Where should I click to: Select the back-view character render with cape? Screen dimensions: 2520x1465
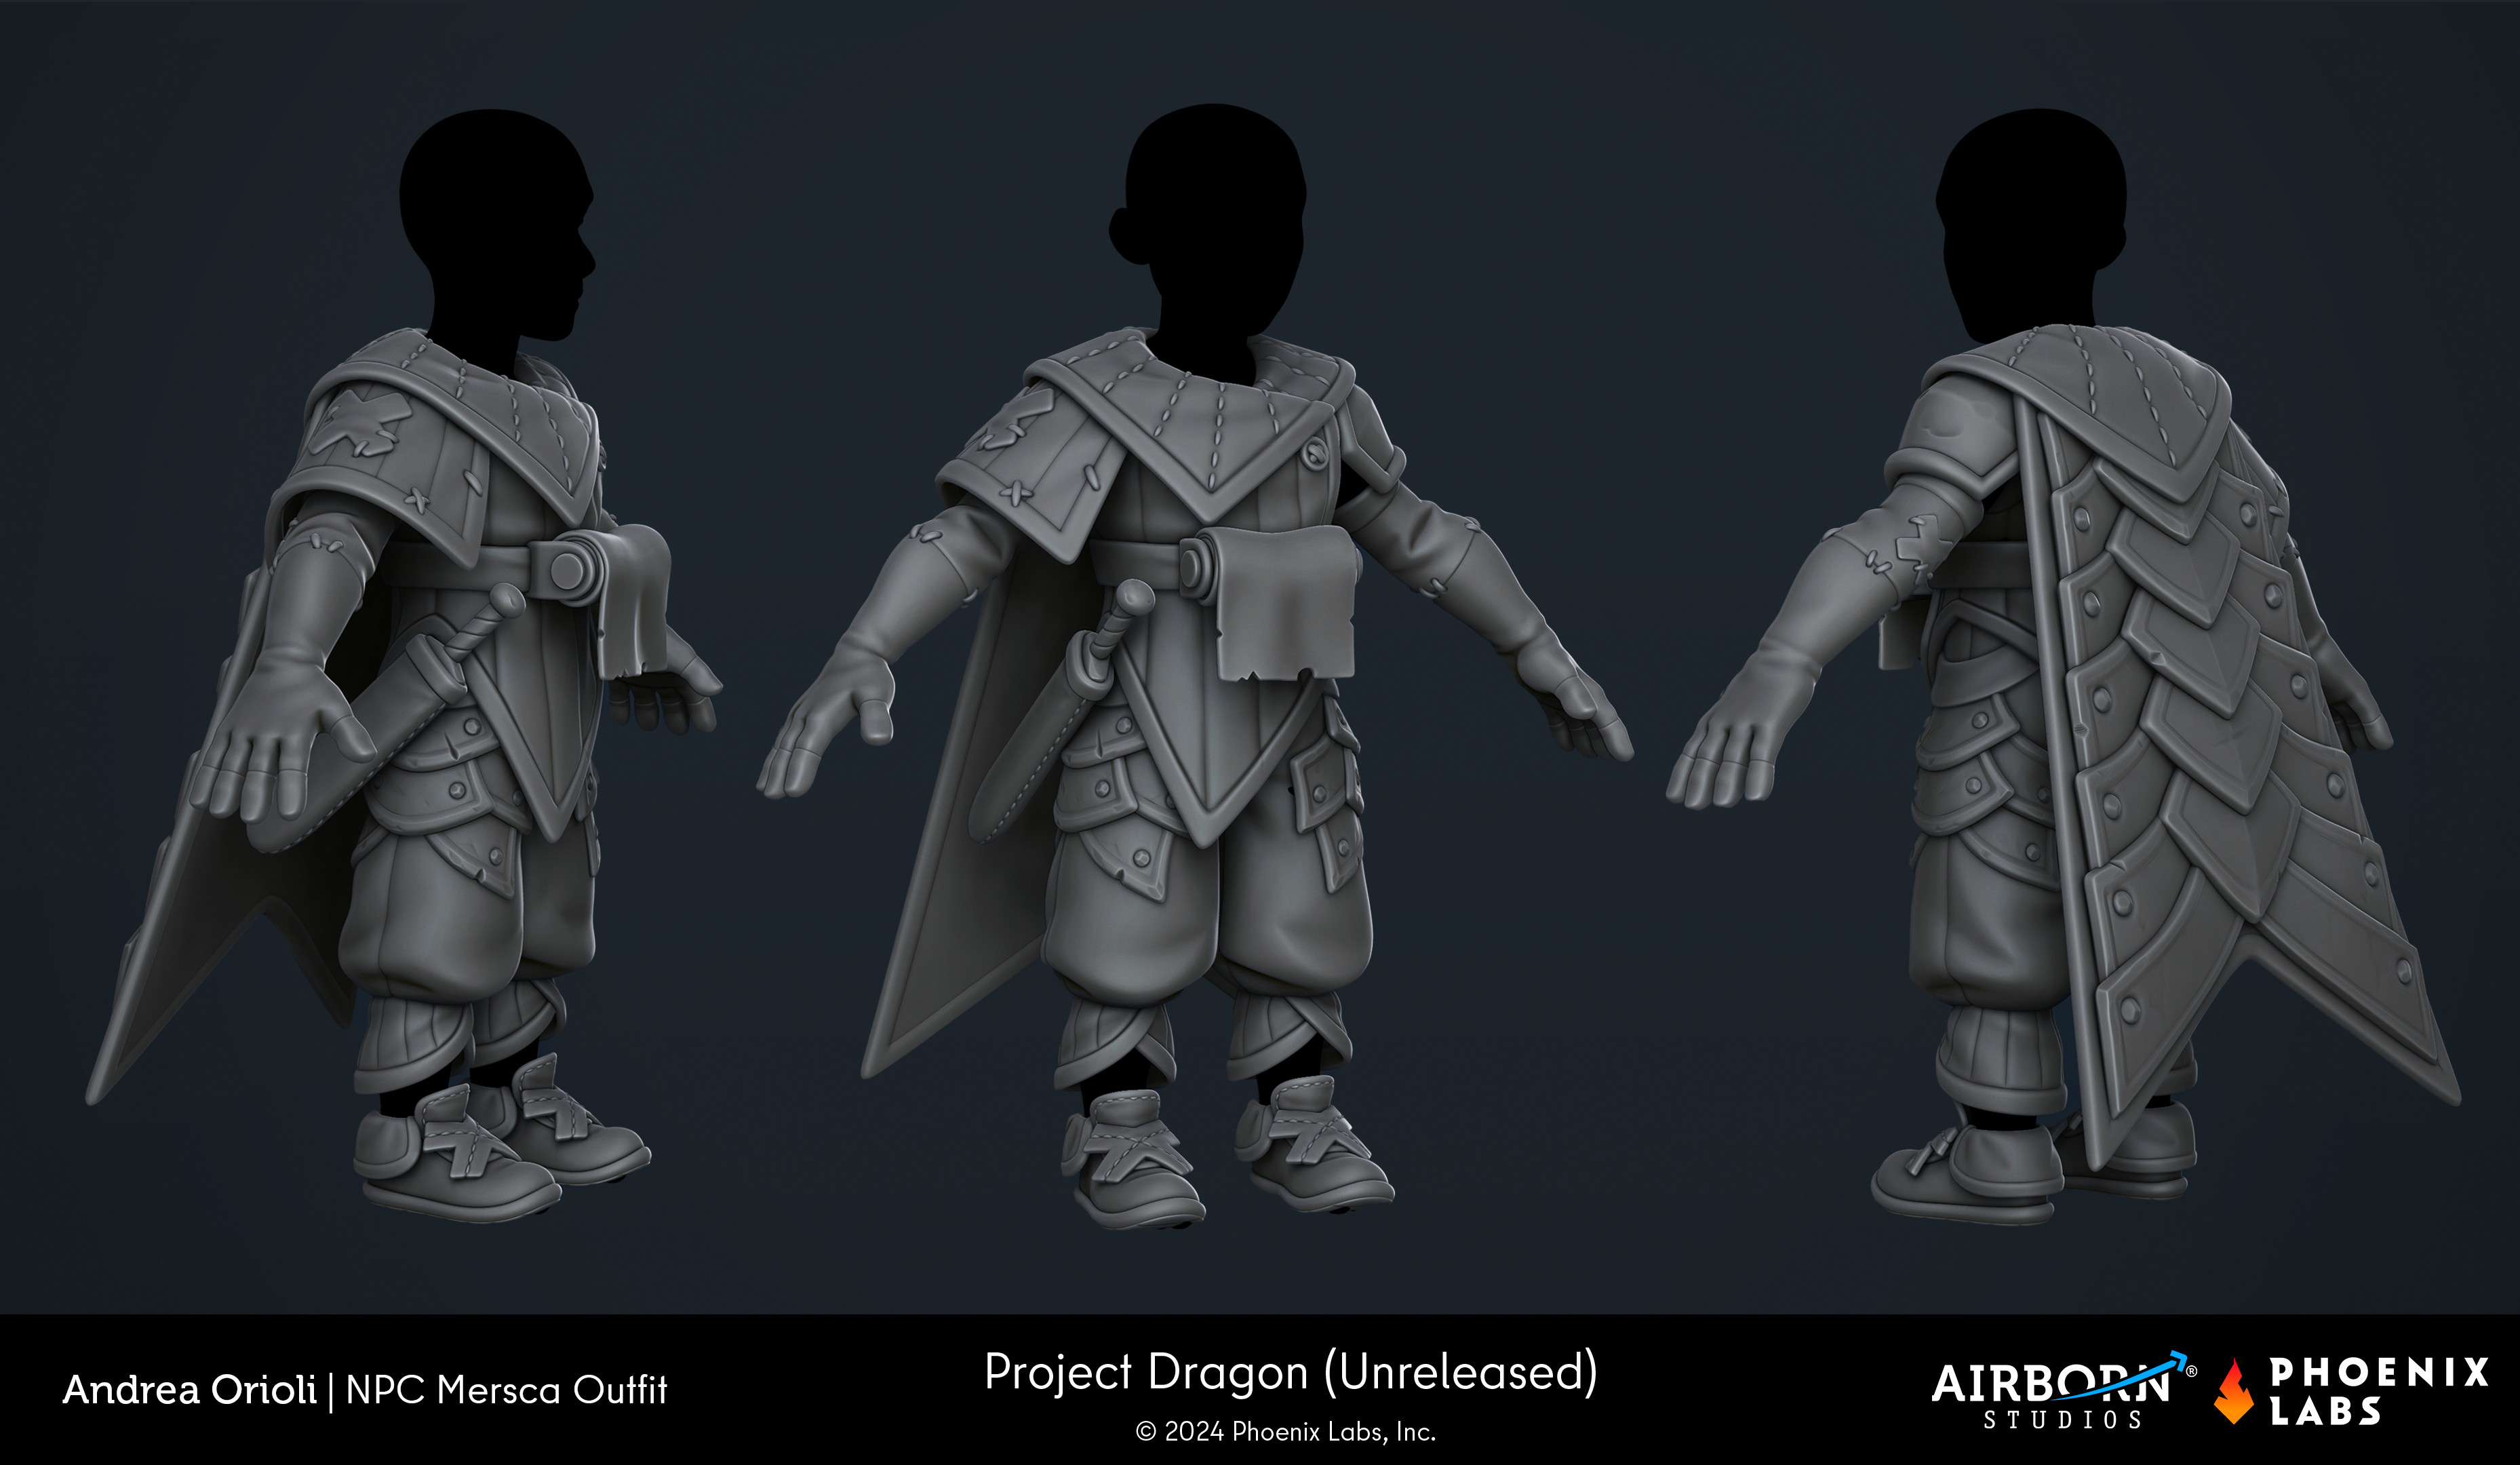coord(2063,665)
